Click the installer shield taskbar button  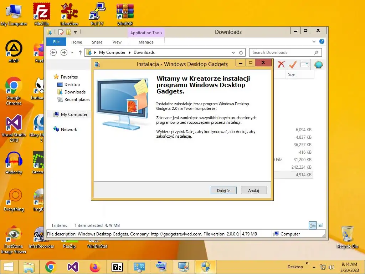click(x=206, y=267)
